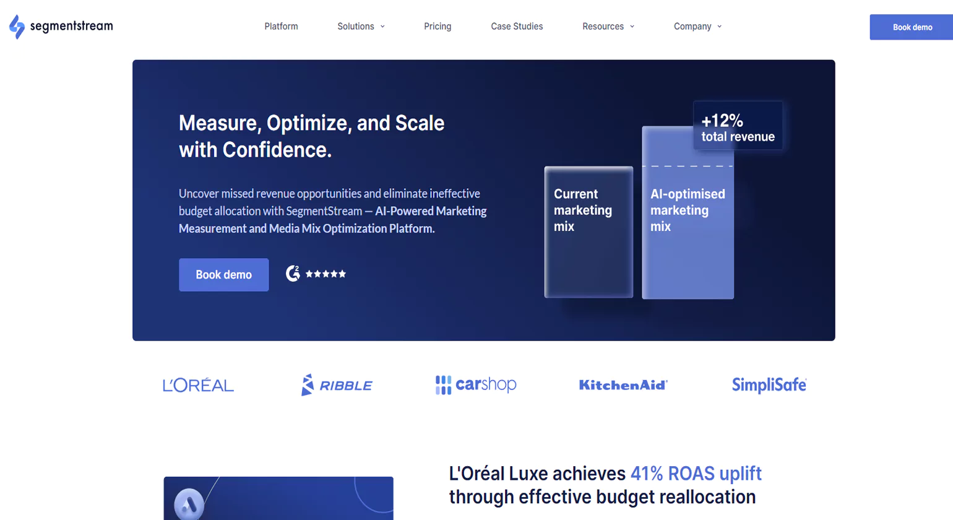This screenshot has height=520, width=953.
Task: Click the L'Oréal client logo
Action: pyautogui.click(x=198, y=385)
